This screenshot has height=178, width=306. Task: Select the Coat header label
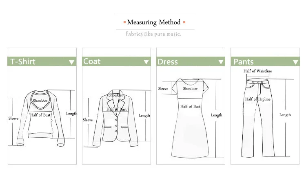pyautogui.click(x=92, y=62)
